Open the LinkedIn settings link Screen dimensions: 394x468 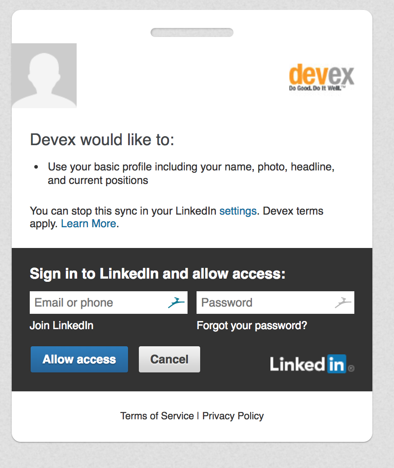tap(238, 211)
